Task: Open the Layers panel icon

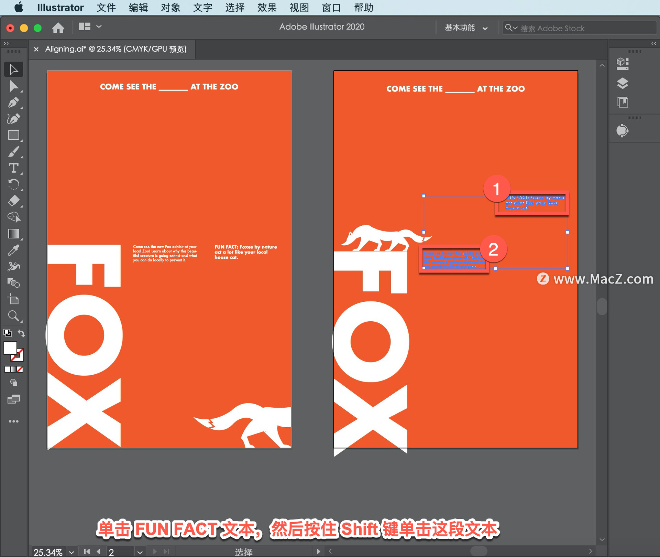Action: pyautogui.click(x=623, y=83)
